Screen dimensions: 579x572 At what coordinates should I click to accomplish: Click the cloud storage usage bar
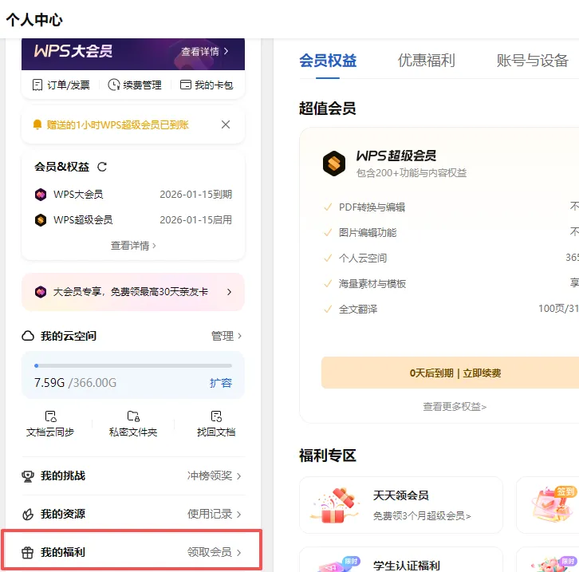(x=133, y=365)
